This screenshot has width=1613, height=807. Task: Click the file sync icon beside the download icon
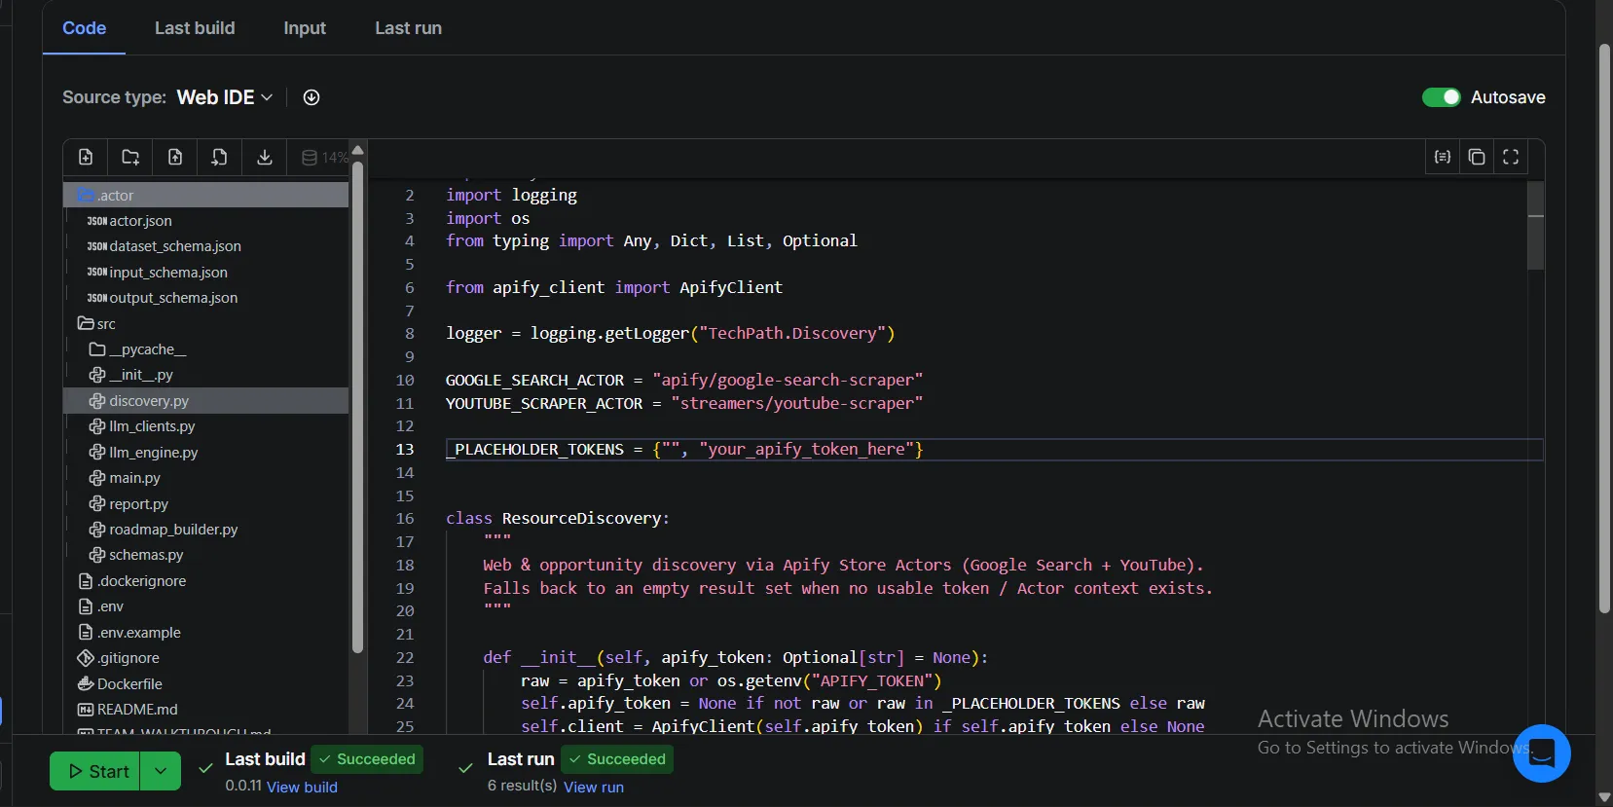coord(220,157)
